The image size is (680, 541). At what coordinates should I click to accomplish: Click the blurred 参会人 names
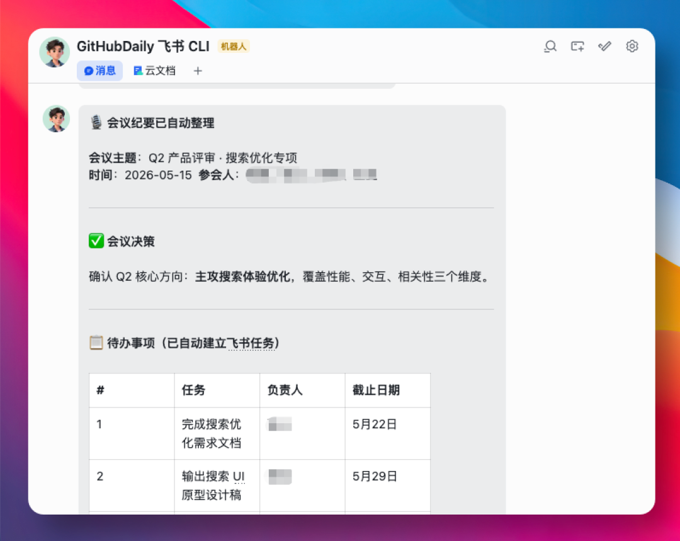point(312,174)
